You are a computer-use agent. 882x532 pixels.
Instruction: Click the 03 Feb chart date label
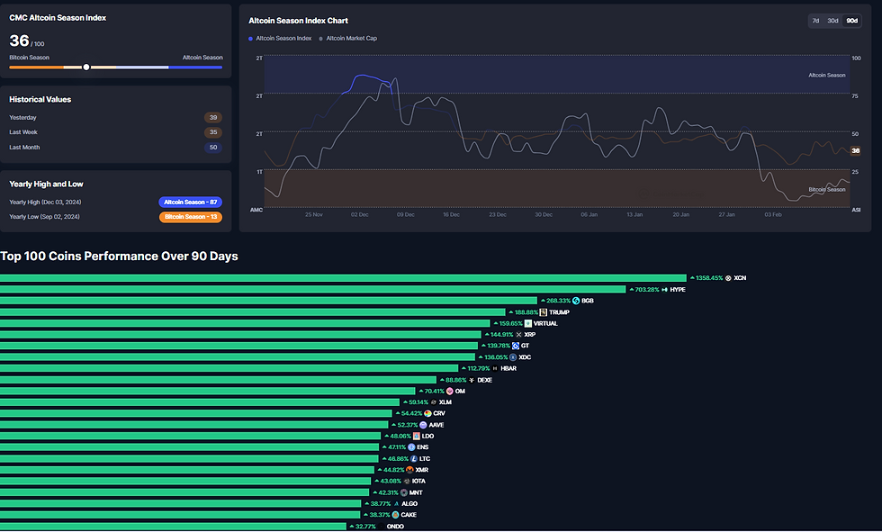coord(773,215)
